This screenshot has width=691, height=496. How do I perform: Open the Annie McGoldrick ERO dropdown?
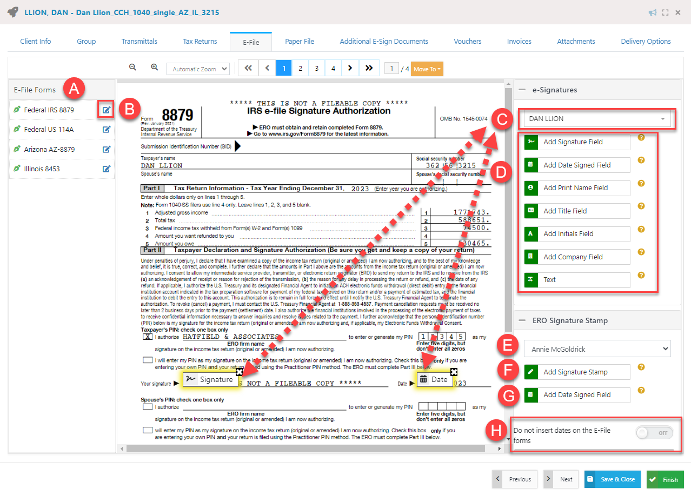tap(597, 348)
